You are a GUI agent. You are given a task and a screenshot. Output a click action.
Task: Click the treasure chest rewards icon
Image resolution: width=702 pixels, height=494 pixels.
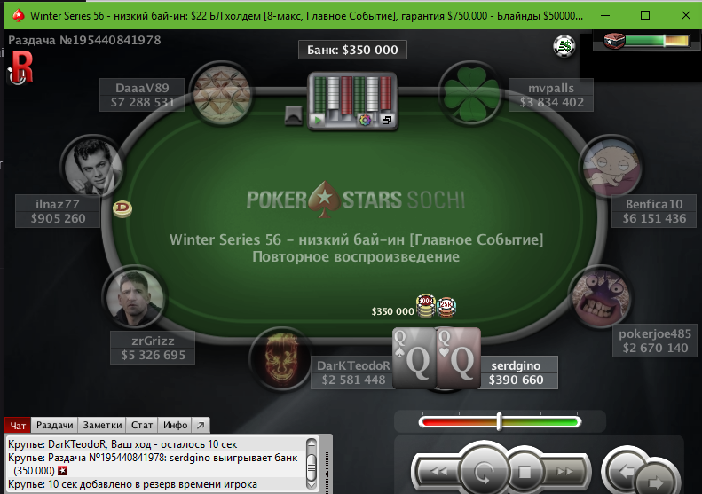614,41
